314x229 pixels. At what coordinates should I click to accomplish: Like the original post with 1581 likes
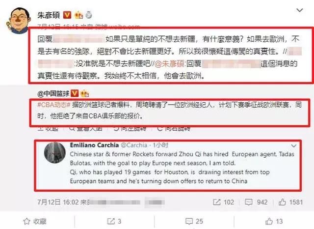pos(290,202)
